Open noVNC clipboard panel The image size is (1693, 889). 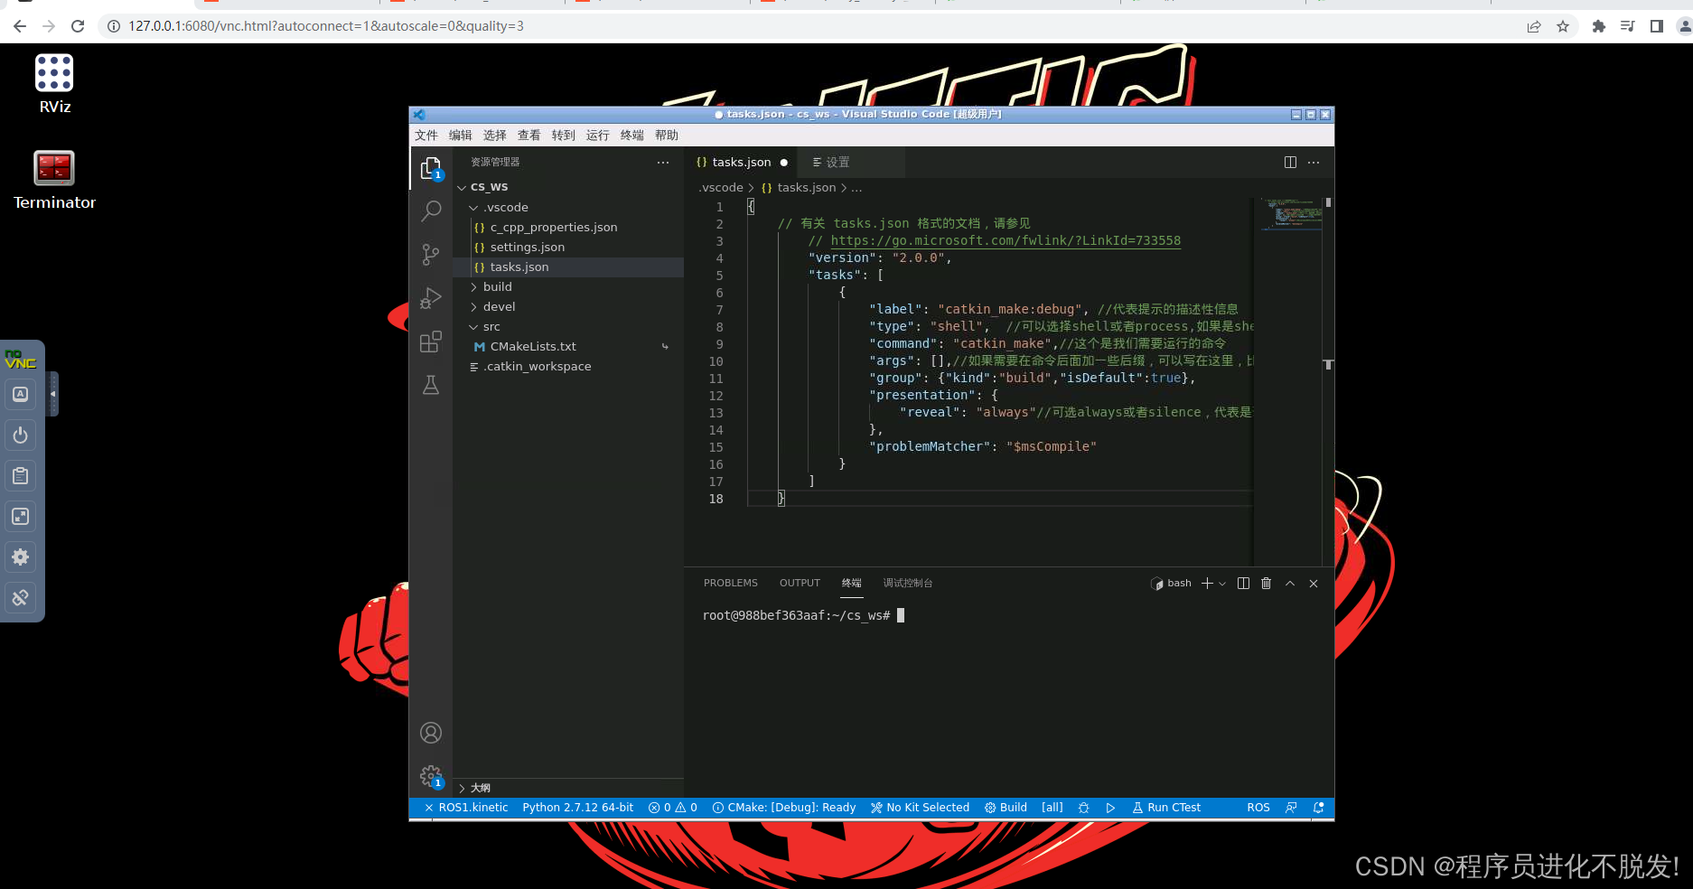tap(20, 475)
